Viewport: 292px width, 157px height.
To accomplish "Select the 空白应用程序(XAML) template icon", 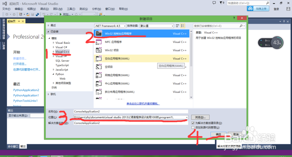I will (99, 59).
